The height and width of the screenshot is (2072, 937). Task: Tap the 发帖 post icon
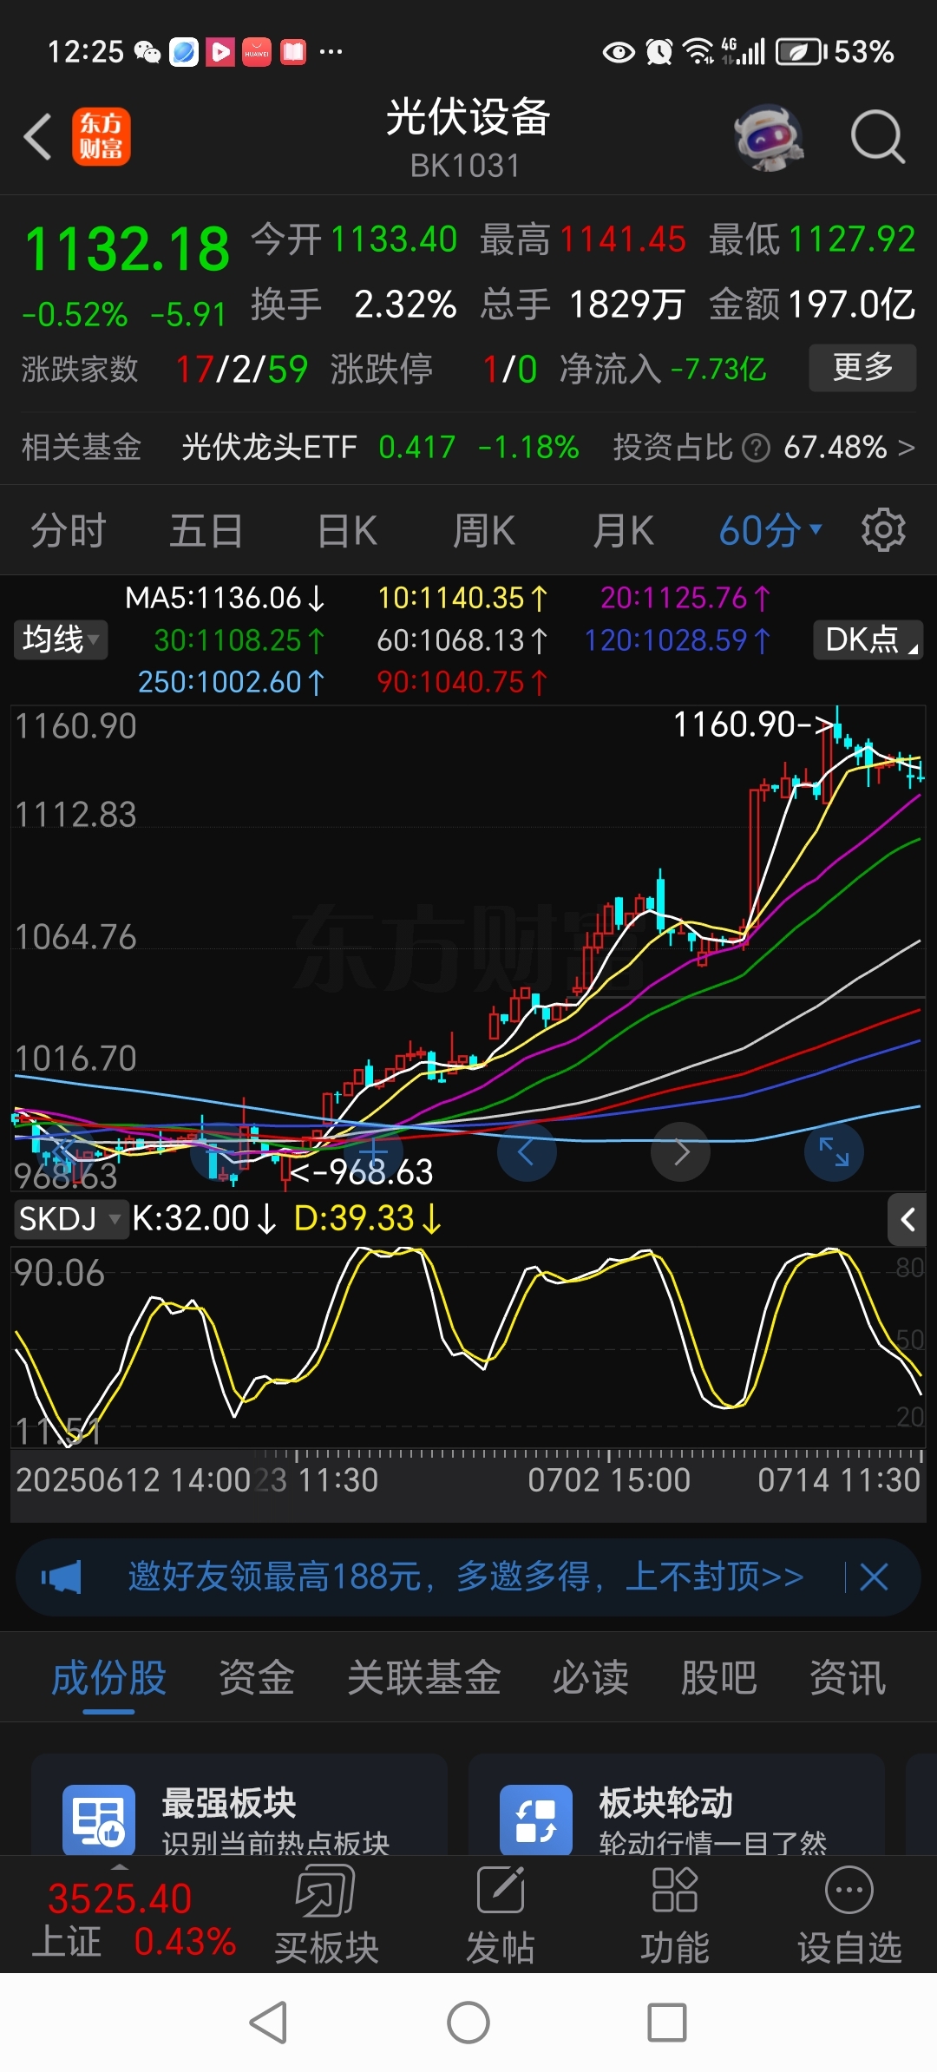[501, 1890]
